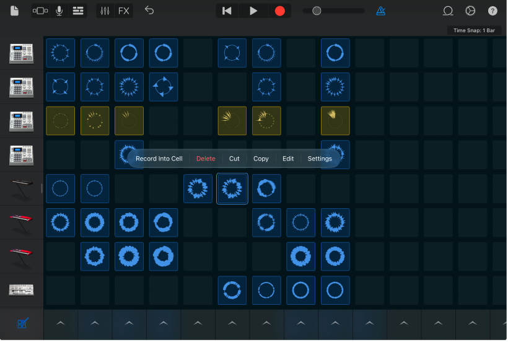Tap last yellow cell in third row
This screenshot has height=342, width=508.
tap(335, 121)
